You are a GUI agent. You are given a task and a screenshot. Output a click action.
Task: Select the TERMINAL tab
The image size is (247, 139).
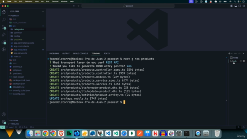coord(96,53)
